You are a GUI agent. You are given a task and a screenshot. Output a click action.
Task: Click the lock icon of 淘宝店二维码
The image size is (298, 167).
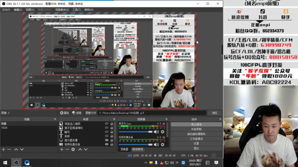112,124
